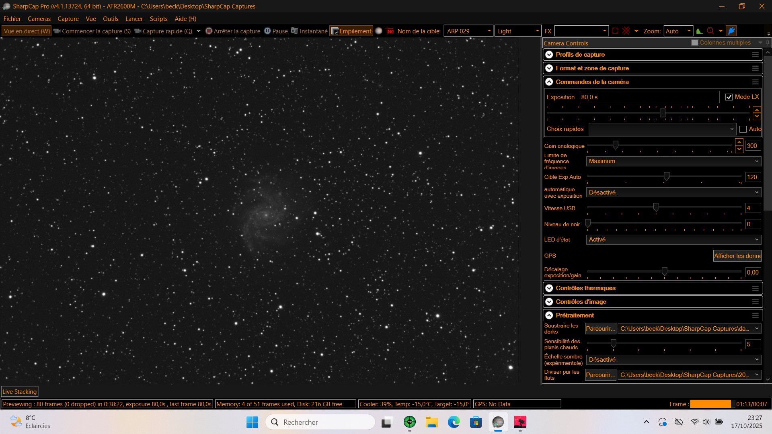This screenshot has width=772, height=434.
Task: Expand Format et zone de capture section
Action: [x=549, y=68]
